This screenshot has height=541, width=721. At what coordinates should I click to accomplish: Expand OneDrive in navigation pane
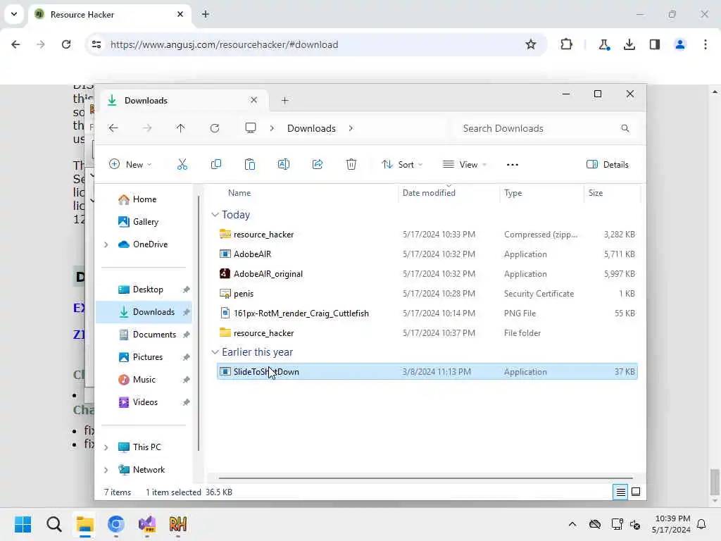106,244
